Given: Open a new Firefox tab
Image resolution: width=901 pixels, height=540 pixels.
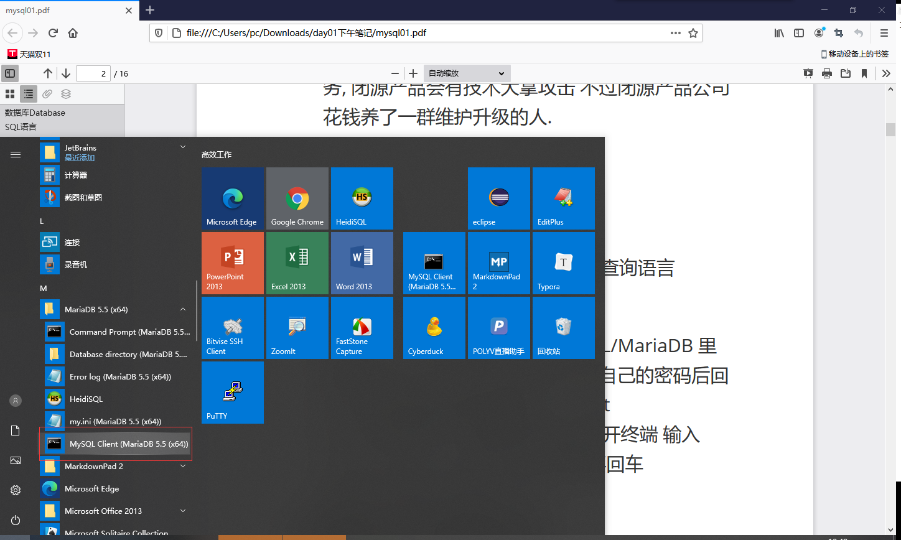Looking at the screenshot, I should coord(150,10).
